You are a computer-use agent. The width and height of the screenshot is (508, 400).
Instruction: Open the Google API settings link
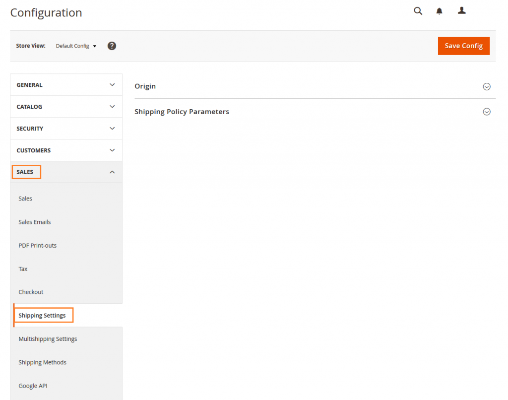click(x=33, y=386)
